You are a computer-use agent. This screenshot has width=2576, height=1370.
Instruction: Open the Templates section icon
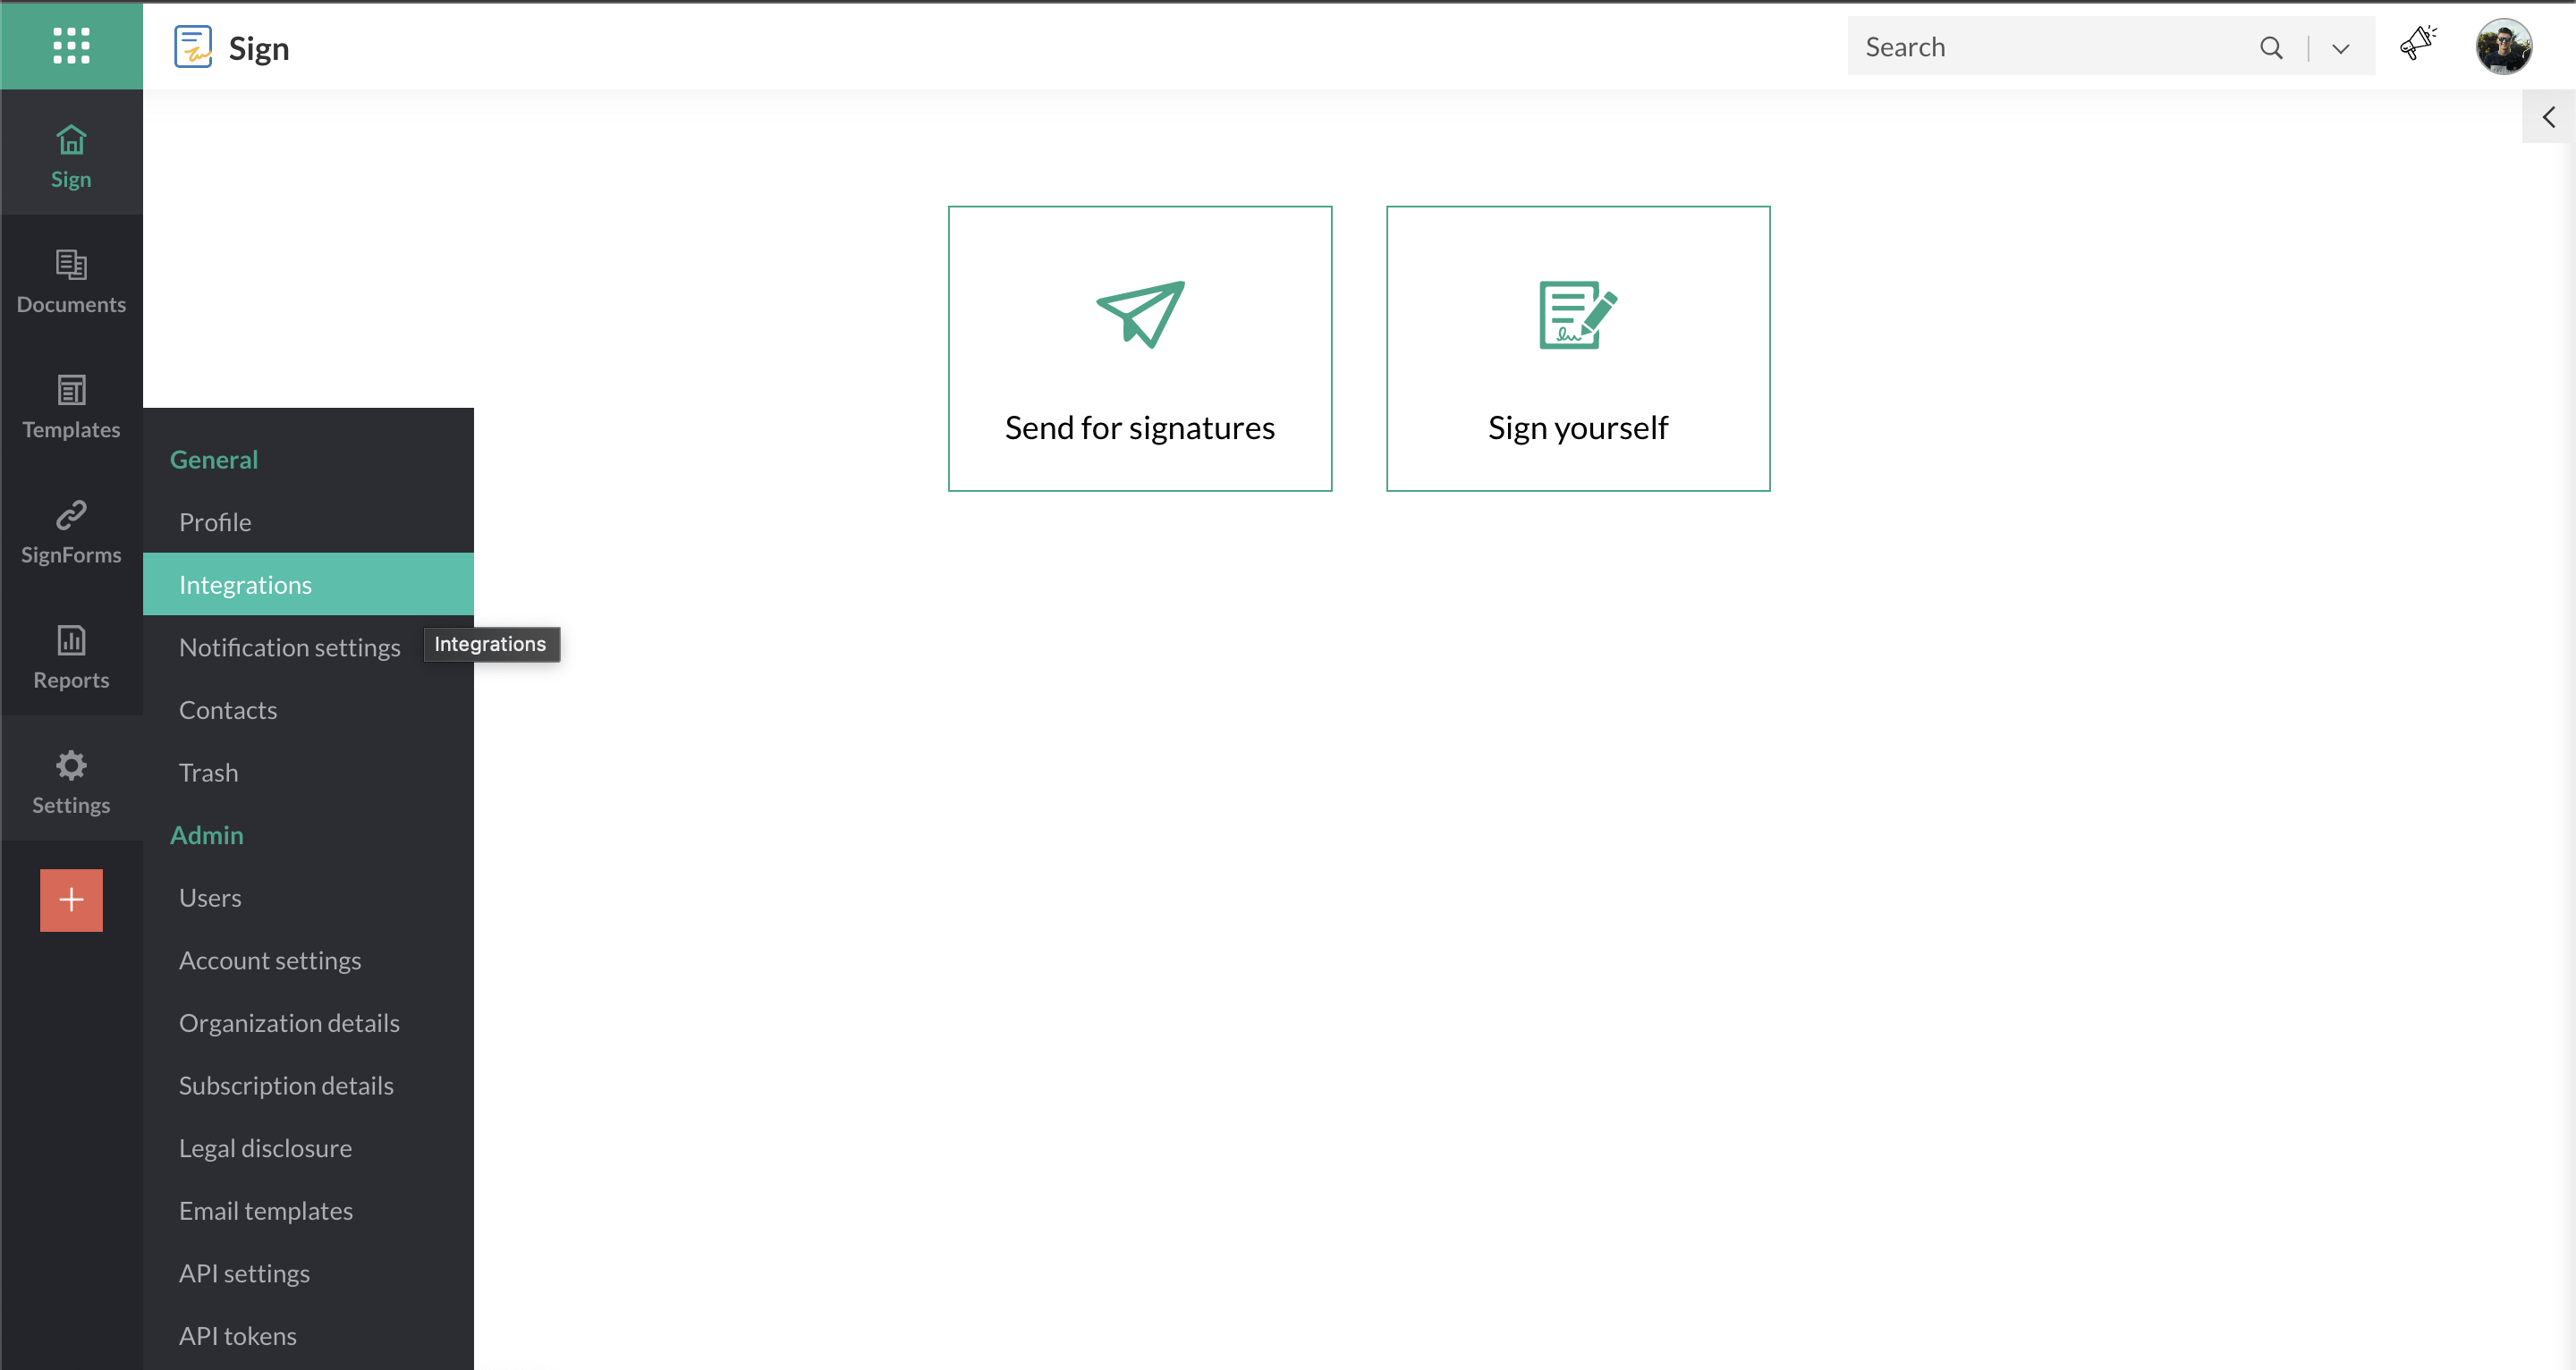tap(71, 390)
